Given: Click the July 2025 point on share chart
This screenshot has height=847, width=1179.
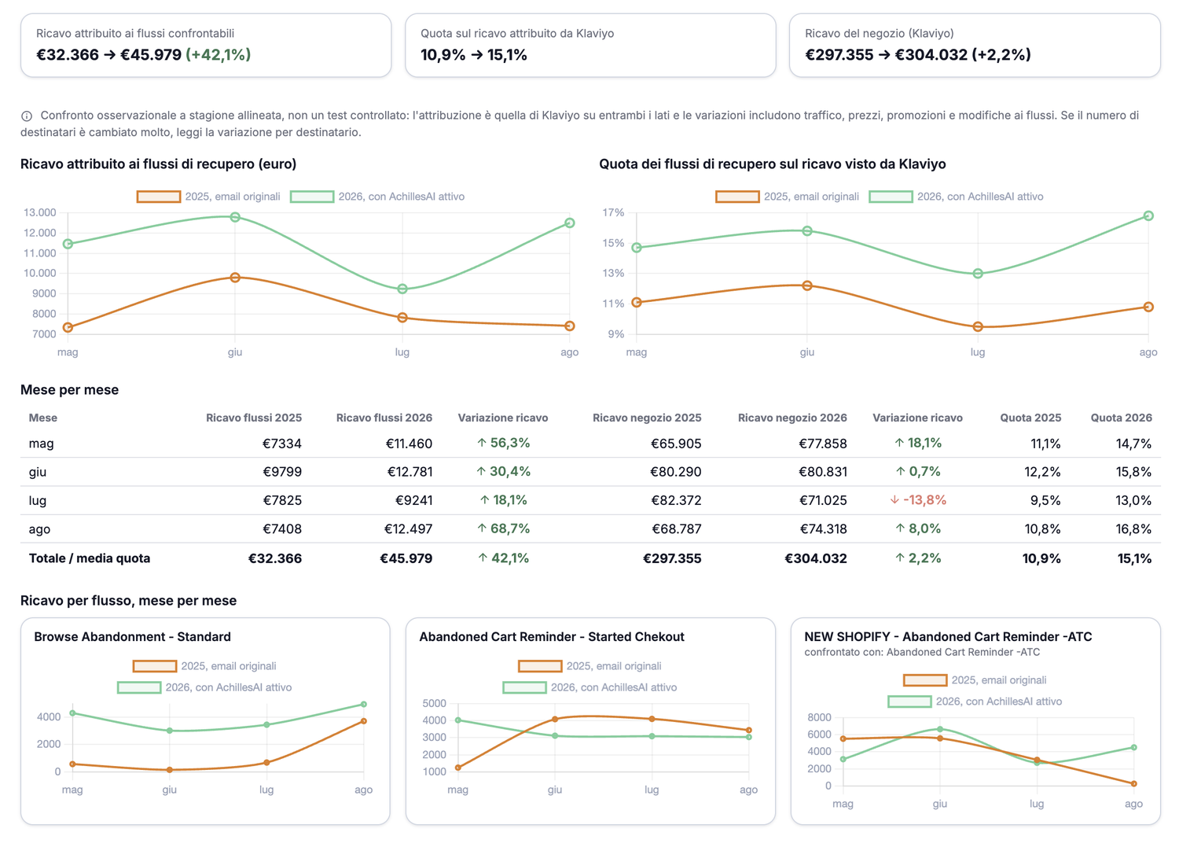Looking at the screenshot, I should point(978,326).
